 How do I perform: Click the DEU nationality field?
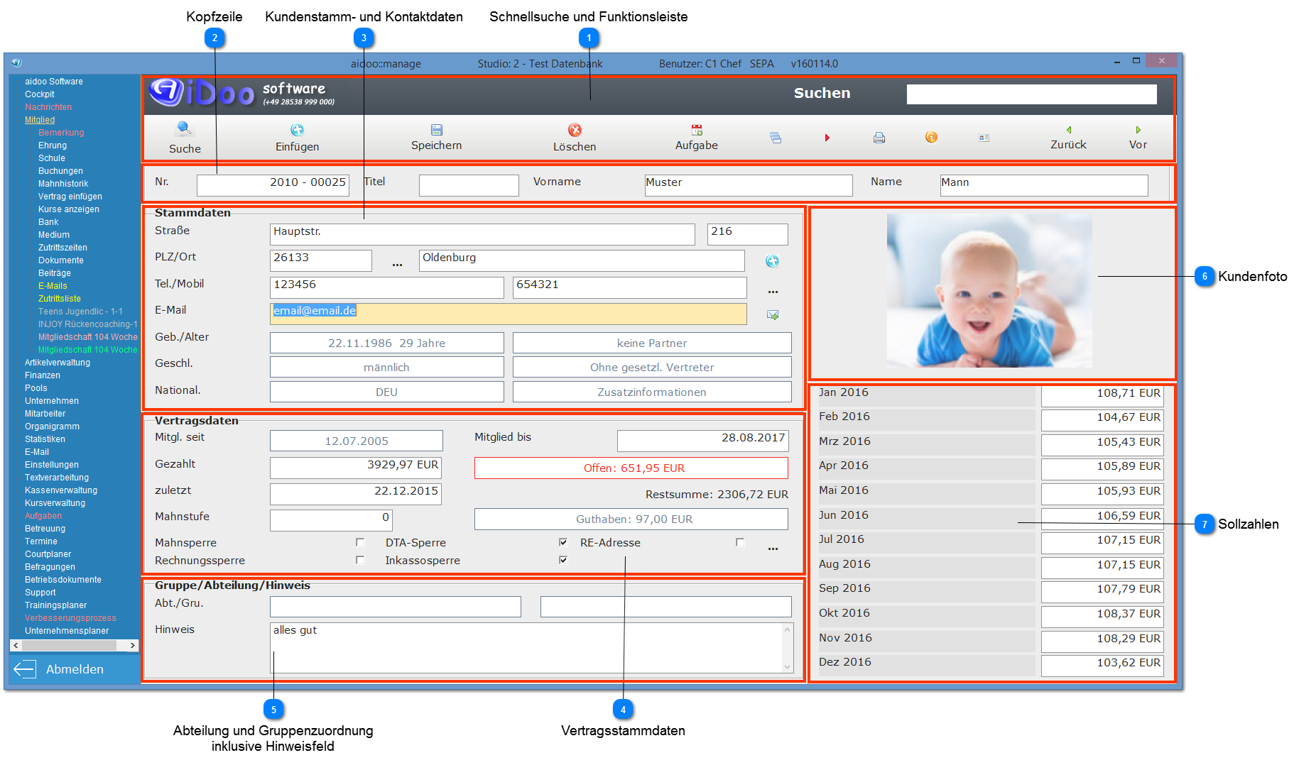(386, 392)
